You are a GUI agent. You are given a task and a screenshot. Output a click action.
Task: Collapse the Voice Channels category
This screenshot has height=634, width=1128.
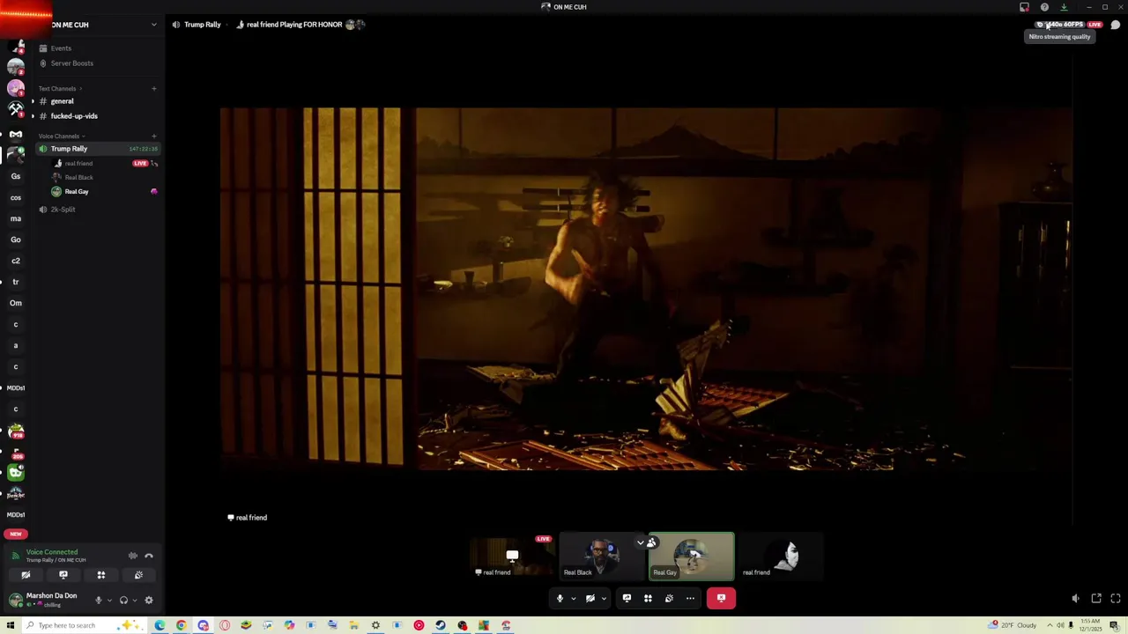coord(60,136)
